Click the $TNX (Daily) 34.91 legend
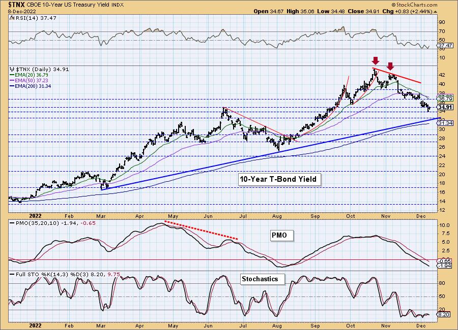Viewport: 458px width, 330px height. coord(42,70)
